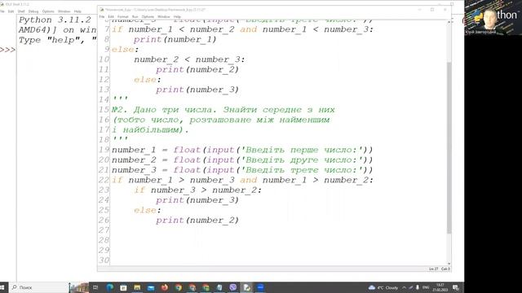Open the notification center icon
522x293 pixels.
[455, 287]
